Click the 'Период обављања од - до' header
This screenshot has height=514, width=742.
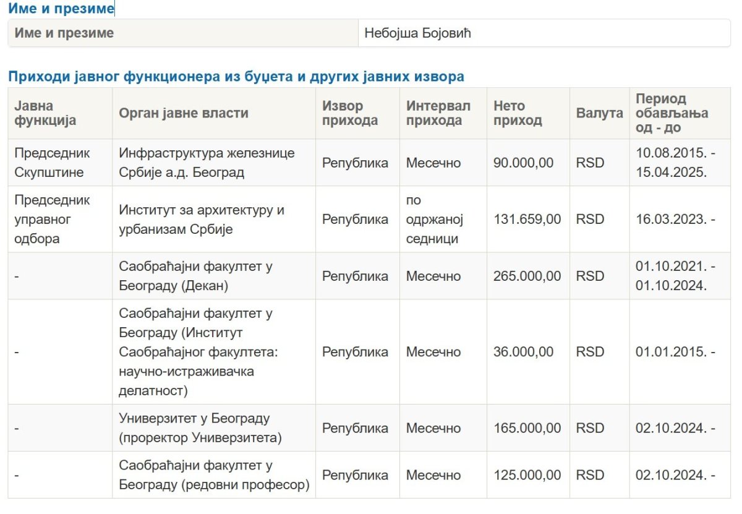tap(672, 113)
